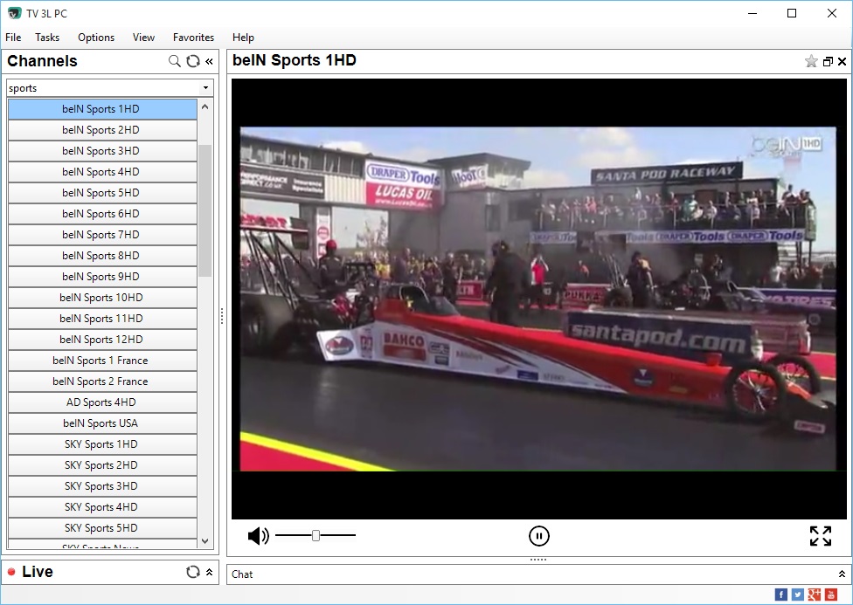Open the Options menu
853x605 pixels.
96,38
